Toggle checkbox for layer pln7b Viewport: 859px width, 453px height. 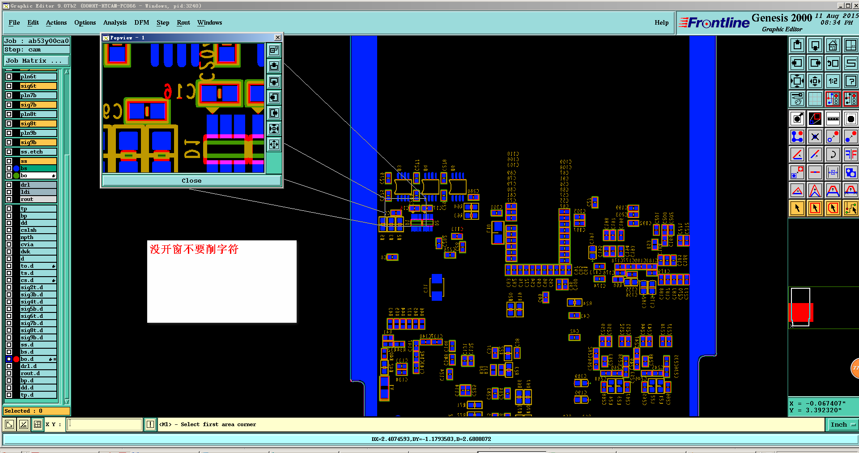point(9,95)
